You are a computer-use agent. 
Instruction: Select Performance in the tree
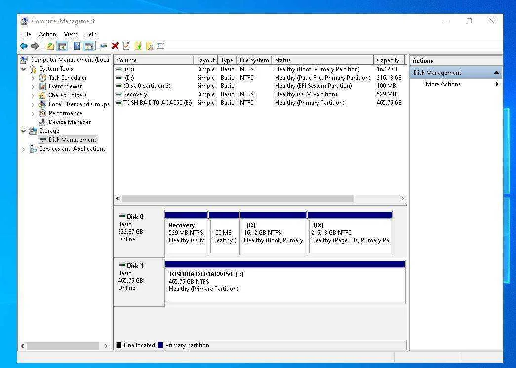coord(66,113)
